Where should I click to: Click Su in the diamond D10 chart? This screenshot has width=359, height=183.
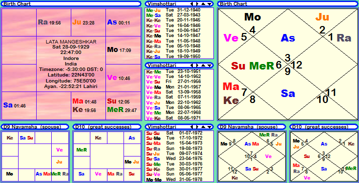[x=307, y=156]
